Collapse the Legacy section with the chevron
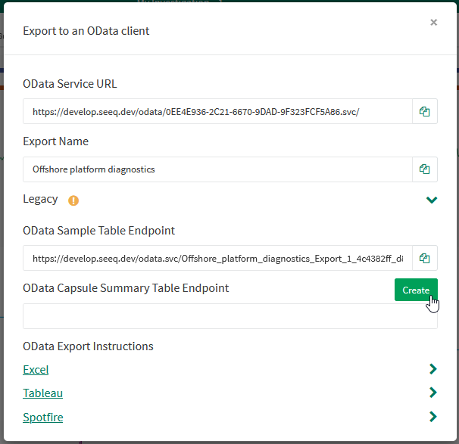The image size is (459, 444). click(432, 200)
